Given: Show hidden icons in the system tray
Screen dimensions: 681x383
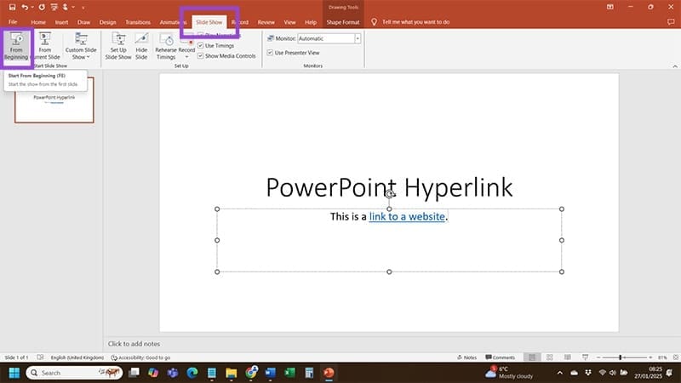Looking at the screenshot, I should point(561,373).
